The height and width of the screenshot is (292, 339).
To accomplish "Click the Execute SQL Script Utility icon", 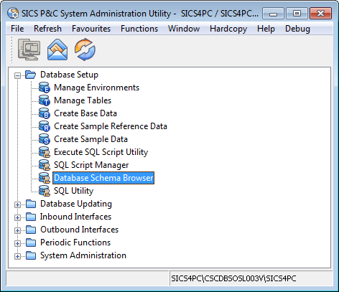I will click(x=45, y=152).
